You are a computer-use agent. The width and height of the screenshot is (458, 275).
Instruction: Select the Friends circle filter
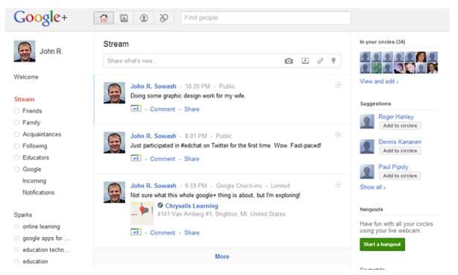[x=32, y=111]
